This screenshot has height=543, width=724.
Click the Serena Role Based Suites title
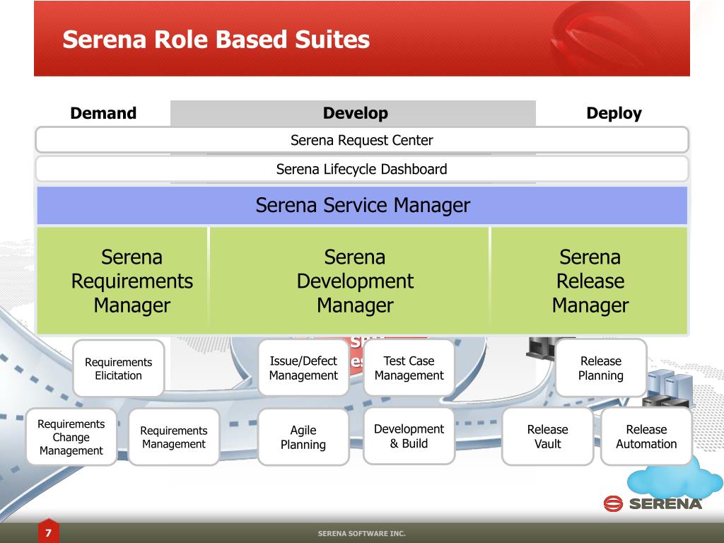tap(216, 40)
